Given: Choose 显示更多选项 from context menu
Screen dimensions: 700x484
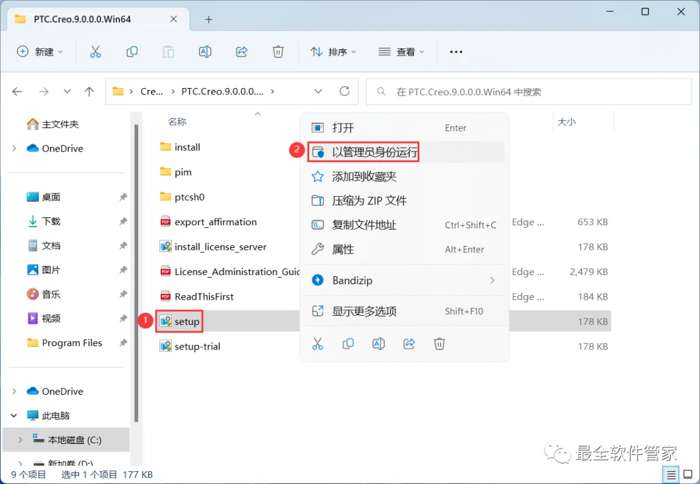Looking at the screenshot, I should coord(404,311).
